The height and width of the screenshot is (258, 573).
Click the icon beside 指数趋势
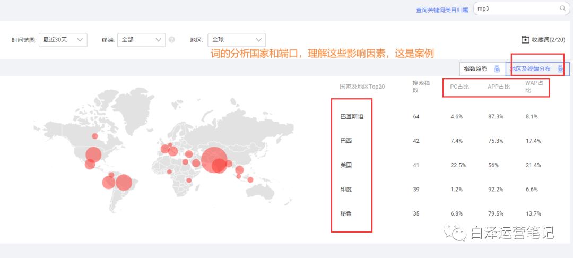tap(497, 68)
